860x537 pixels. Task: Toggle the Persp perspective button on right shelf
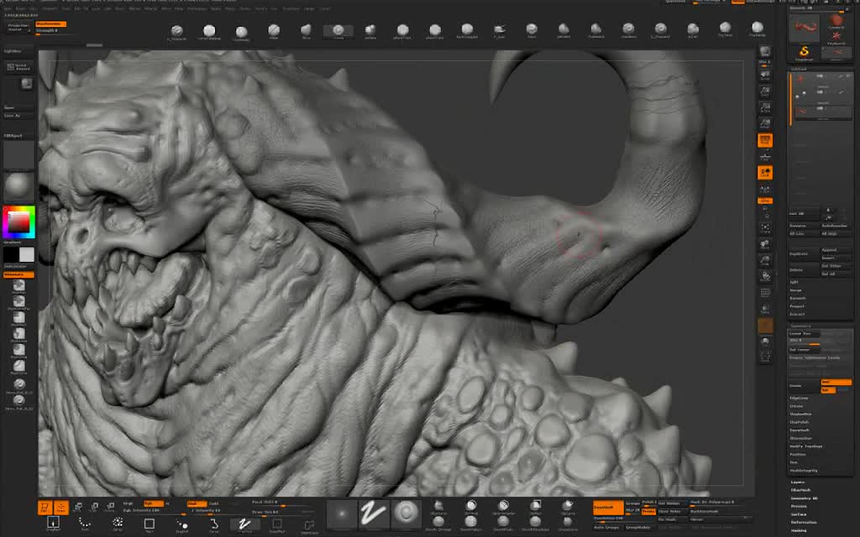click(x=765, y=140)
